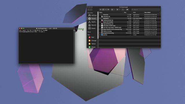Click the Finder sidebar scrollbar
Viewport: 185px width, 104px height.
pos(98,25)
